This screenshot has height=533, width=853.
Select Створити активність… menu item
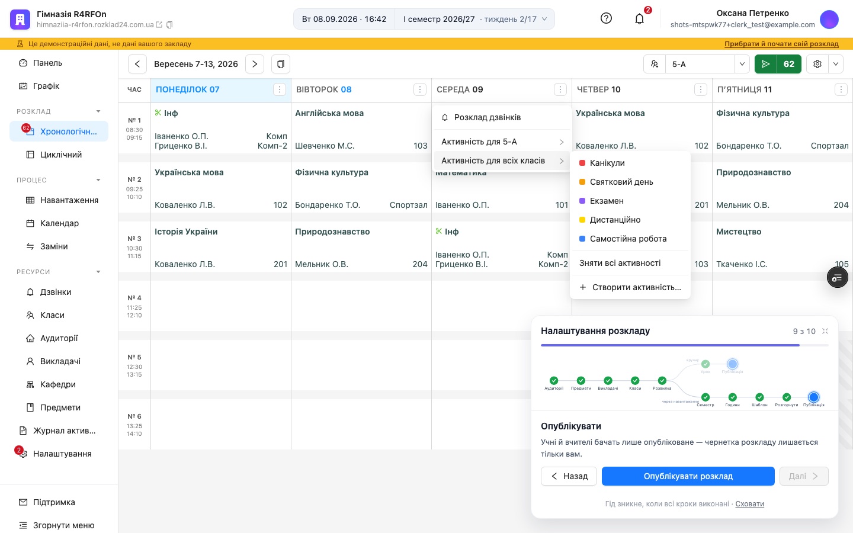tap(630, 287)
